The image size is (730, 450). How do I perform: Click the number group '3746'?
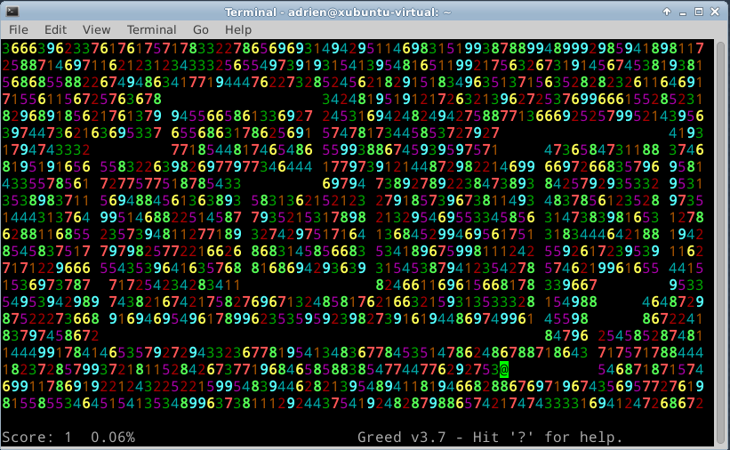click(x=686, y=150)
